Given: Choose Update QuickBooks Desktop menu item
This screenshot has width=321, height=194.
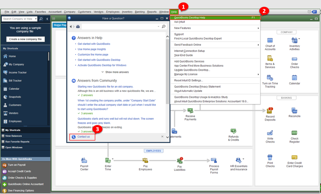Looking at the screenshot, I should (x=192, y=70).
